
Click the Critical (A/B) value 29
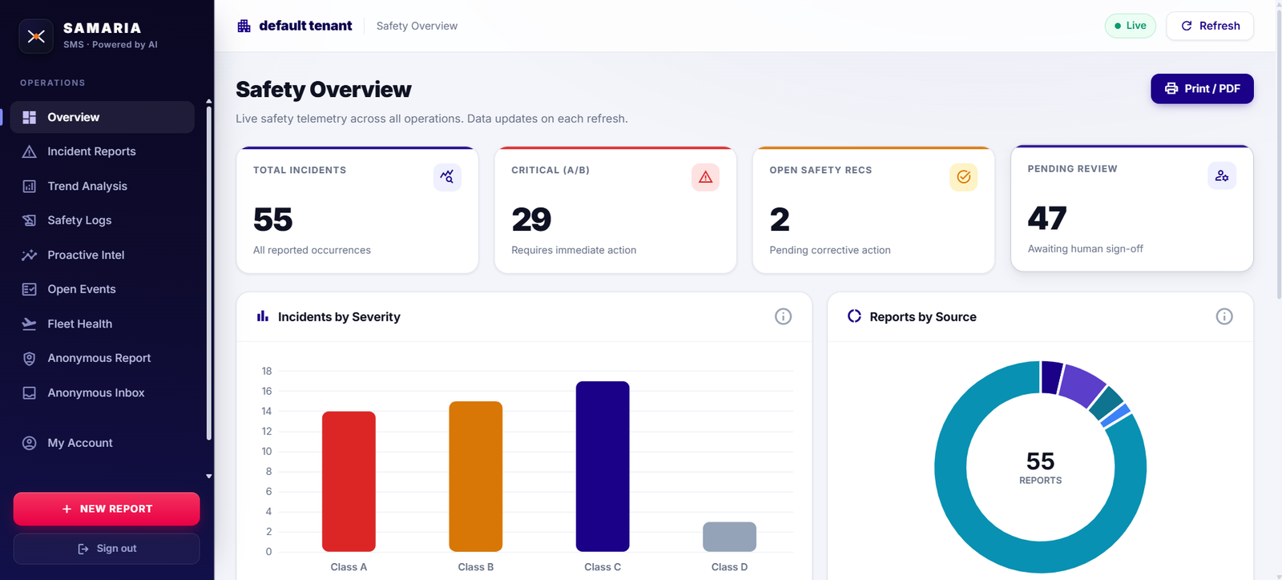pyautogui.click(x=531, y=220)
